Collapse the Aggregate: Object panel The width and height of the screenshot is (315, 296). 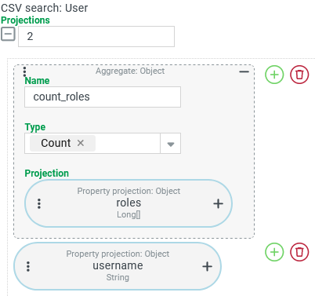coord(244,71)
